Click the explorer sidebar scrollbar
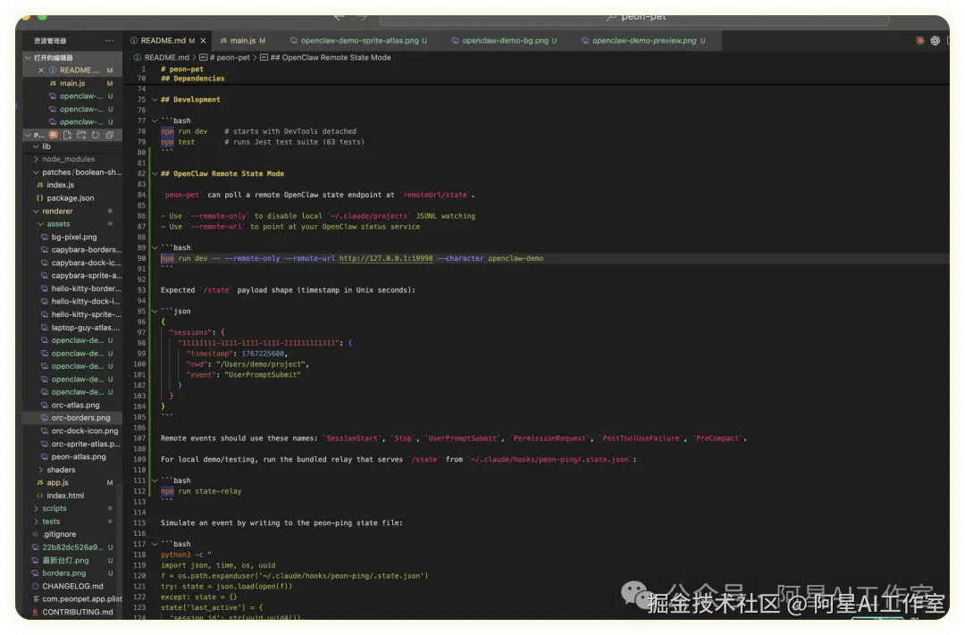 coord(121,549)
